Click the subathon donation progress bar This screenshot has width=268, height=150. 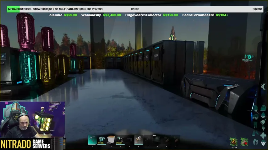(x=135, y=9)
